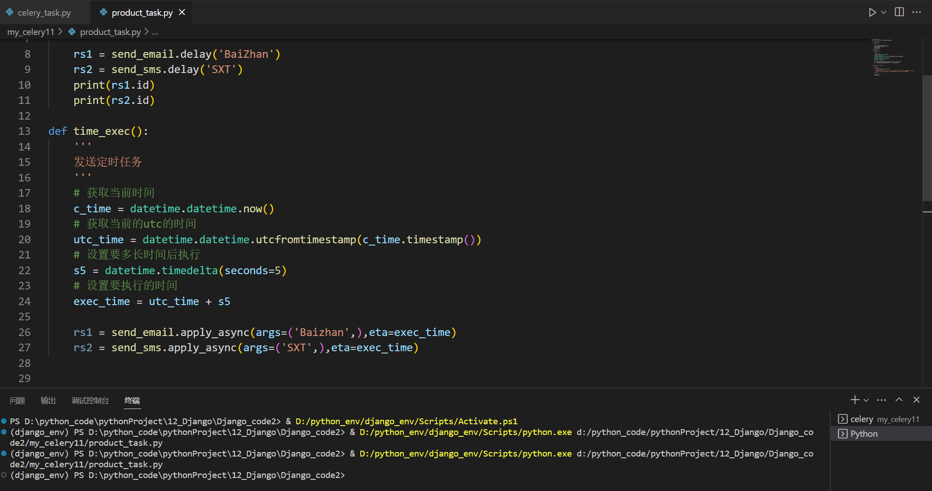Click the comment 设置要多长时间后执行
932x491 pixels.
pyautogui.click(x=137, y=254)
